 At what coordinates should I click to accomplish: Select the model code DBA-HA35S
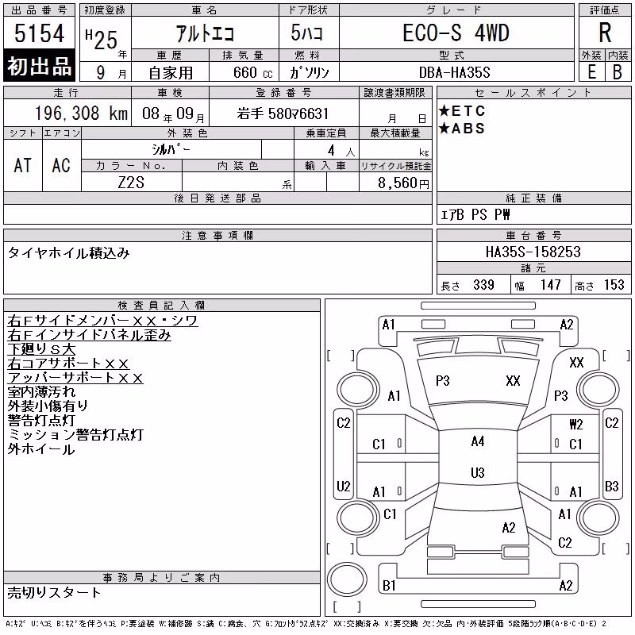click(x=455, y=72)
